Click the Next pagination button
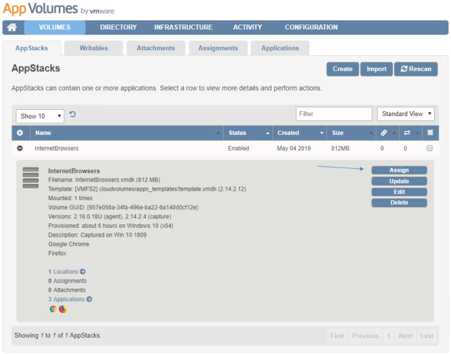The height and width of the screenshot is (354, 451). [x=406, y=336]
